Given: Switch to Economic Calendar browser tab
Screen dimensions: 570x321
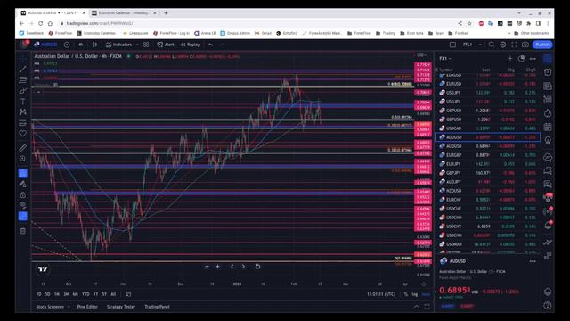Looking at the screenshot, I should click(x=124, y=13).
